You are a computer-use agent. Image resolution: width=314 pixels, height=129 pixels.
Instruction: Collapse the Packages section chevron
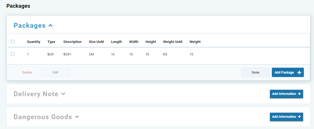pos(50,26)
